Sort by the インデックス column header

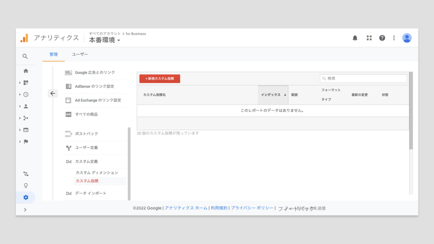(273, 95)
